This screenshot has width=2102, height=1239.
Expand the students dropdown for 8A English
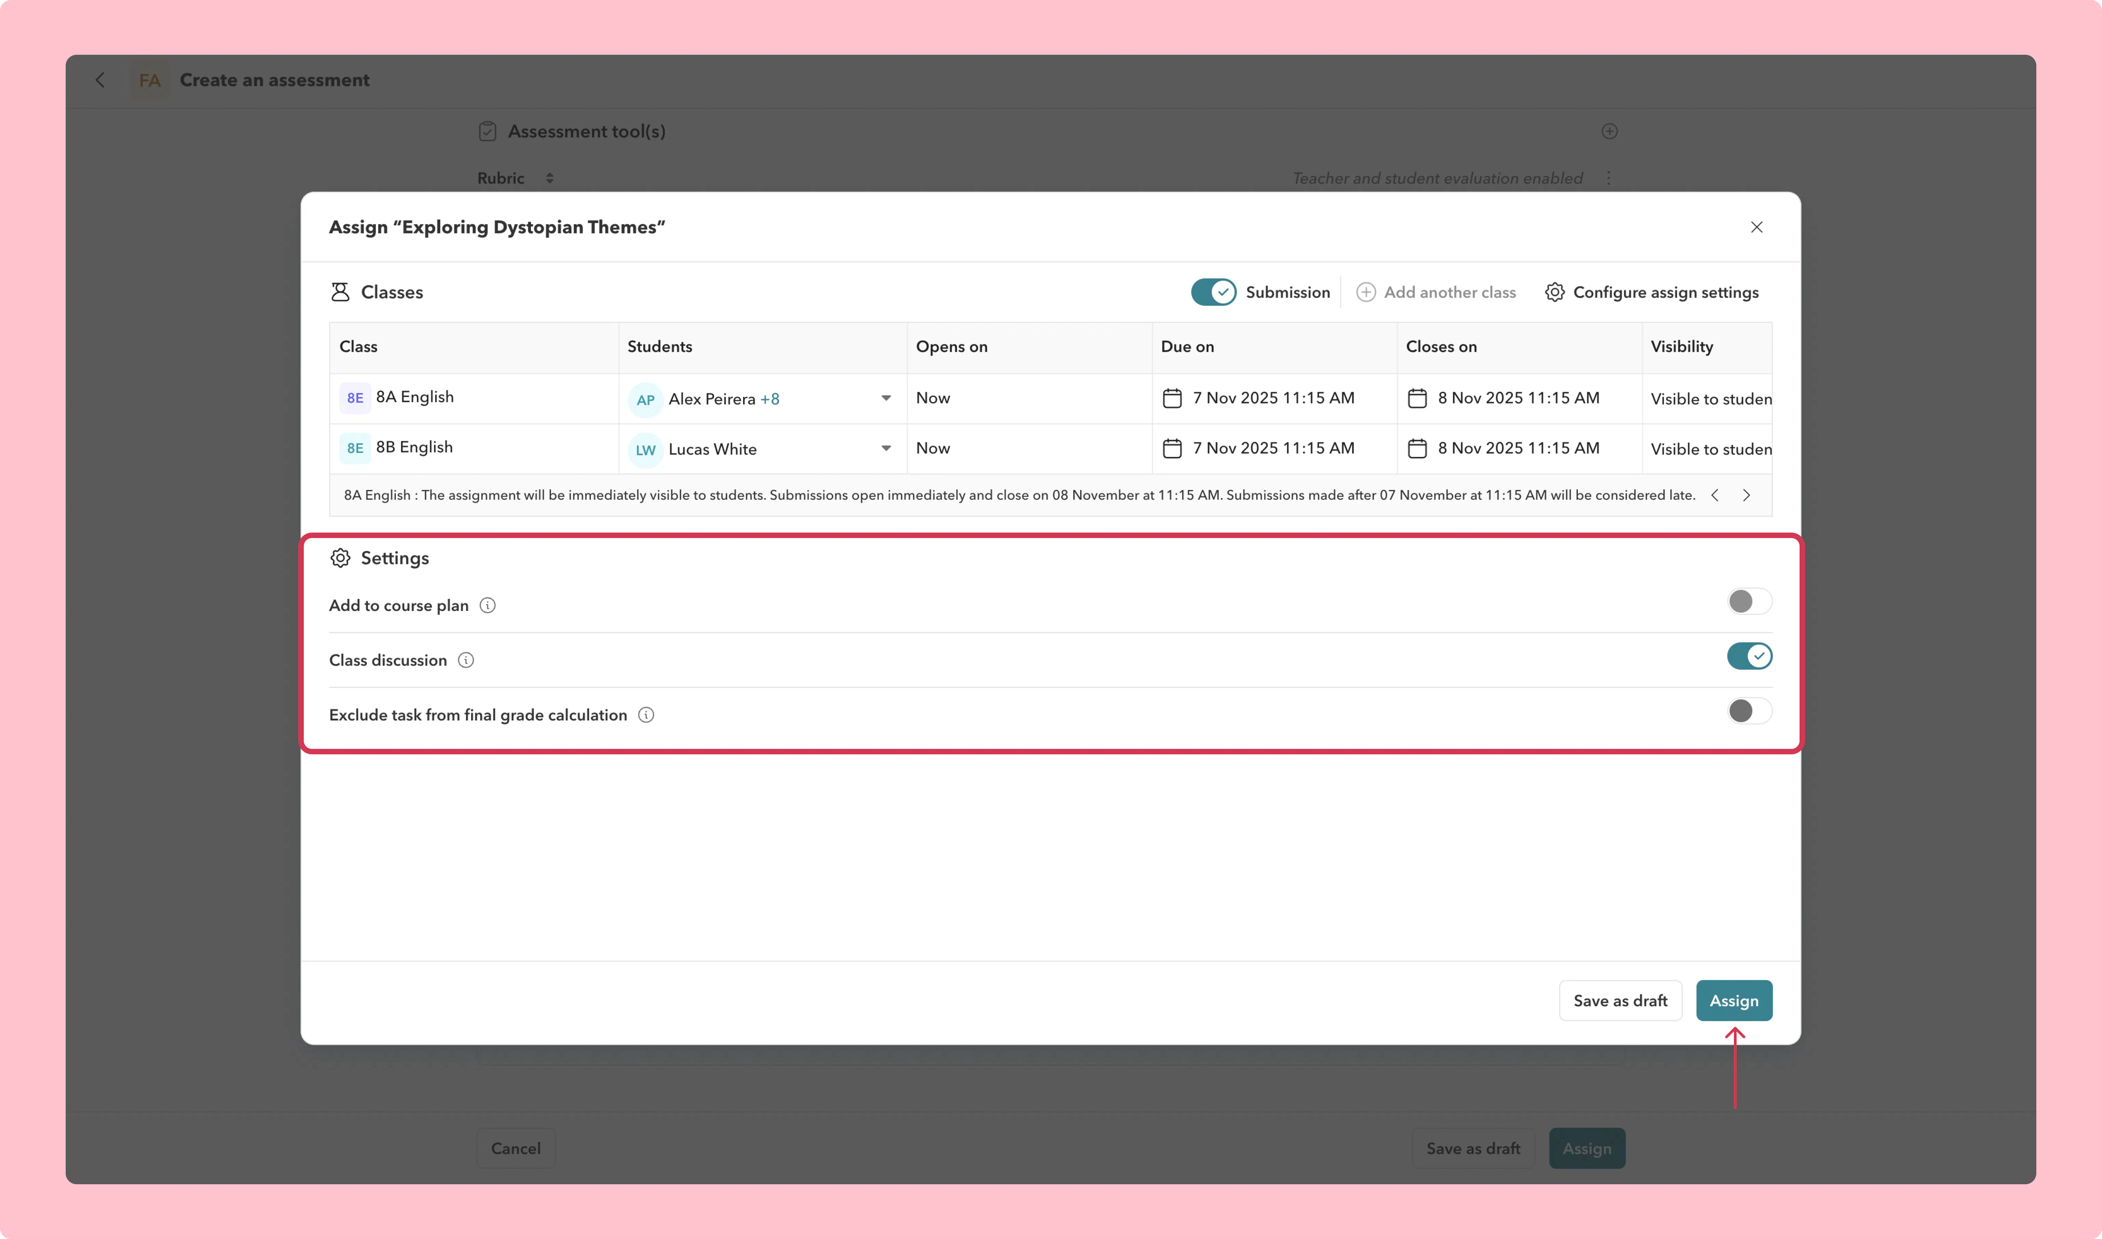pyautogui.click(x=886, y=398)
